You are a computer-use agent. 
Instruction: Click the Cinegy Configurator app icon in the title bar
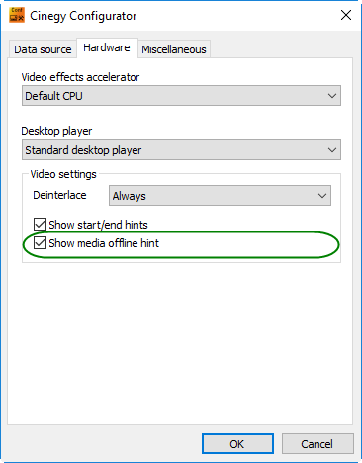tap(17, 15)
